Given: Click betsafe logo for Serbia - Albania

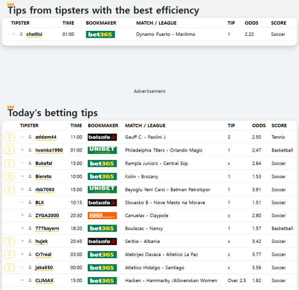Looking at the screenshot, I should pyautogui.click(x=102, y=241).
